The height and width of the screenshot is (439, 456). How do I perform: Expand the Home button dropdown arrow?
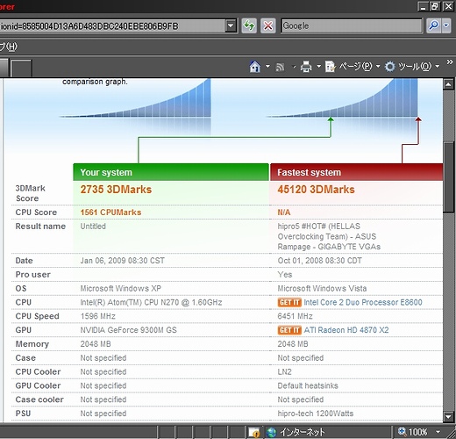[x=267, y=67]
